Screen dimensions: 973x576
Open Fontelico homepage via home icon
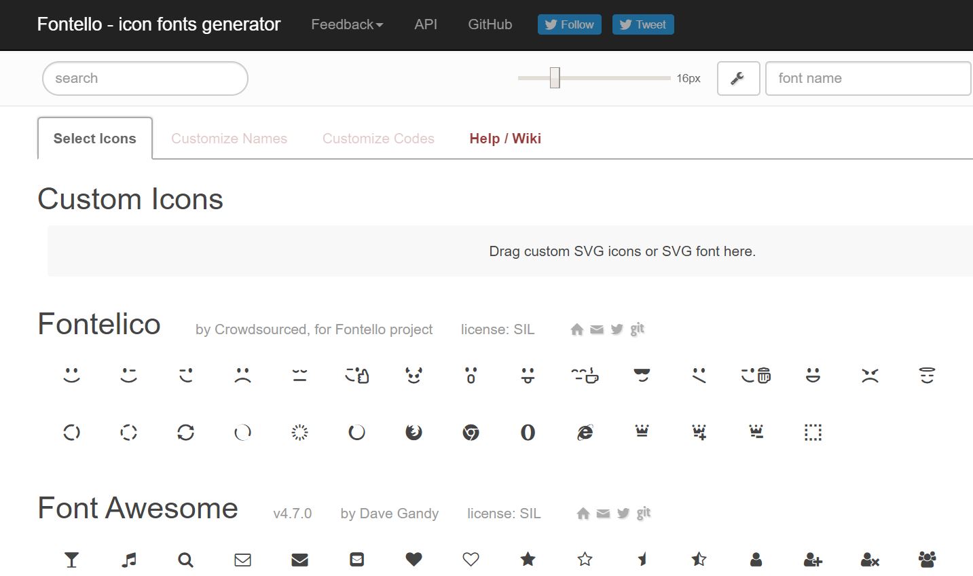577,329
